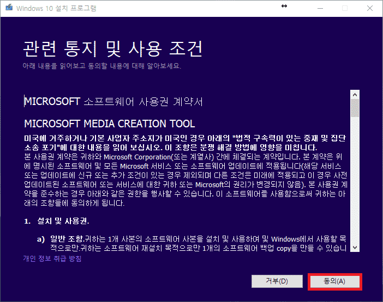The height and width of the screenshot is (302, 383).
Task: Click the MICROSOFT 소프트웨어 사용권 계약서 heading
Action: 113,102
